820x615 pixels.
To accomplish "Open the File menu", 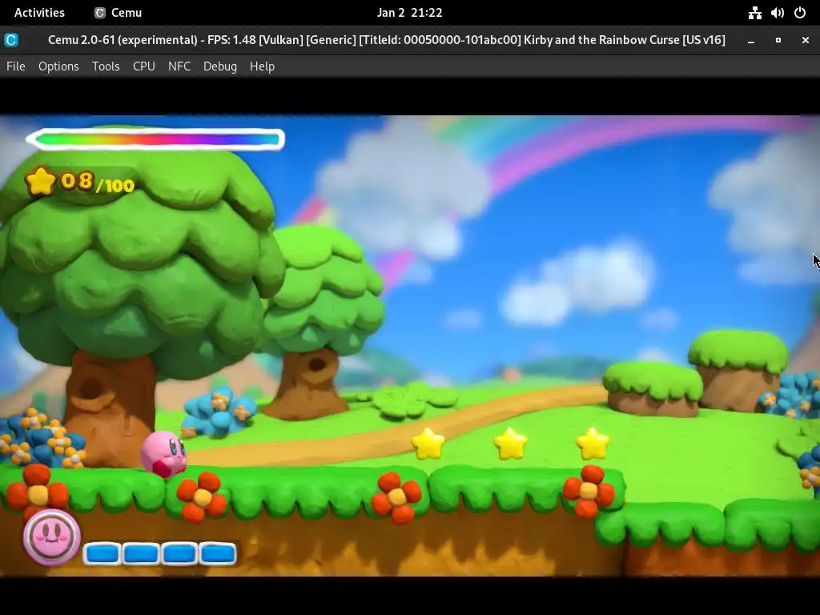I will 16,66.
